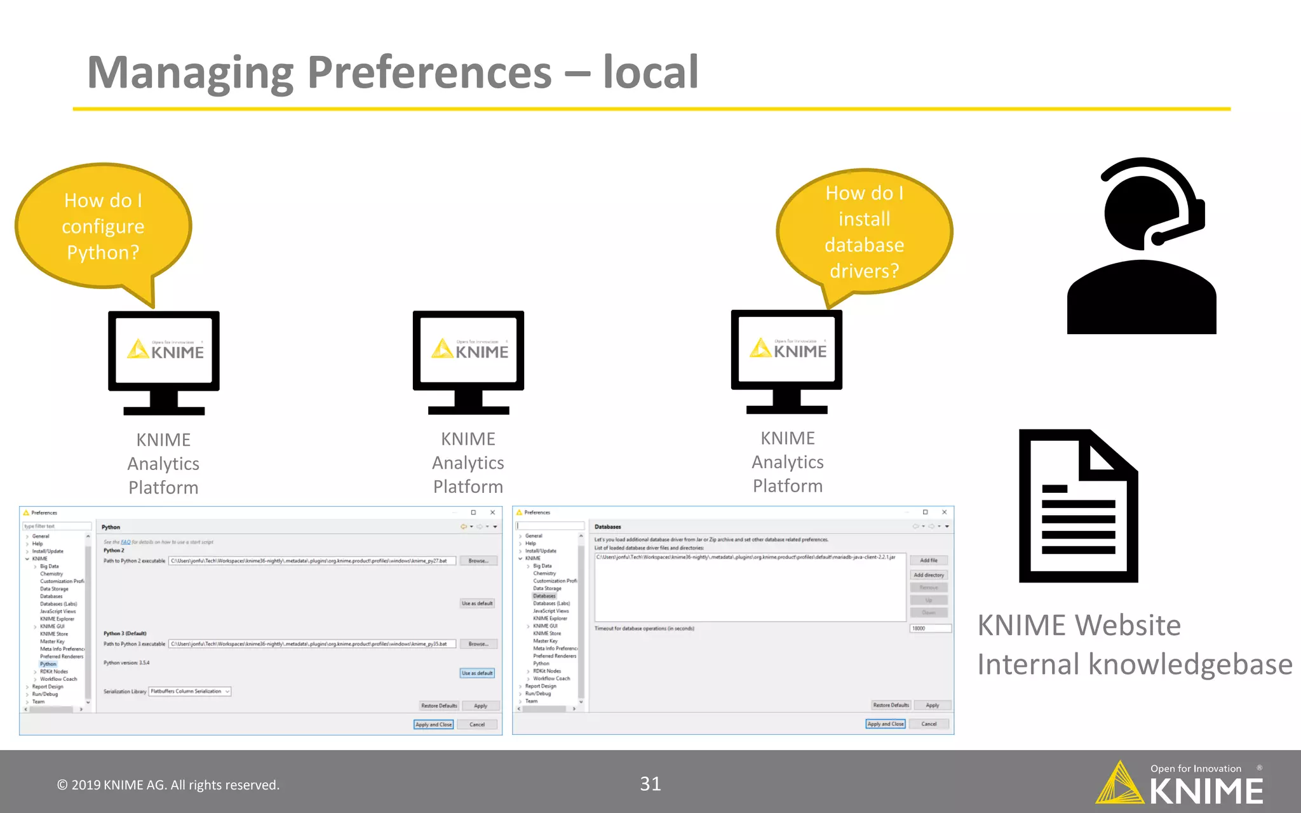Select Python in Databases dialog tree
Image resolution: width=1301 pixels, height=813 pixels.
click(541, 664)
